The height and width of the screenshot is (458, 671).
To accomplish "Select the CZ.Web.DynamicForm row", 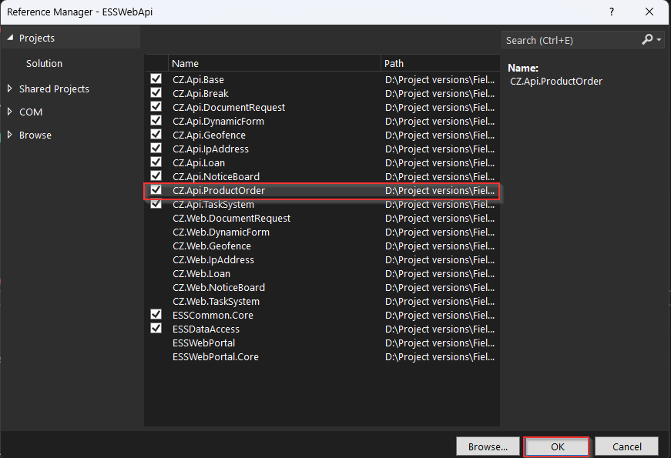I will (x=322, y=232).
